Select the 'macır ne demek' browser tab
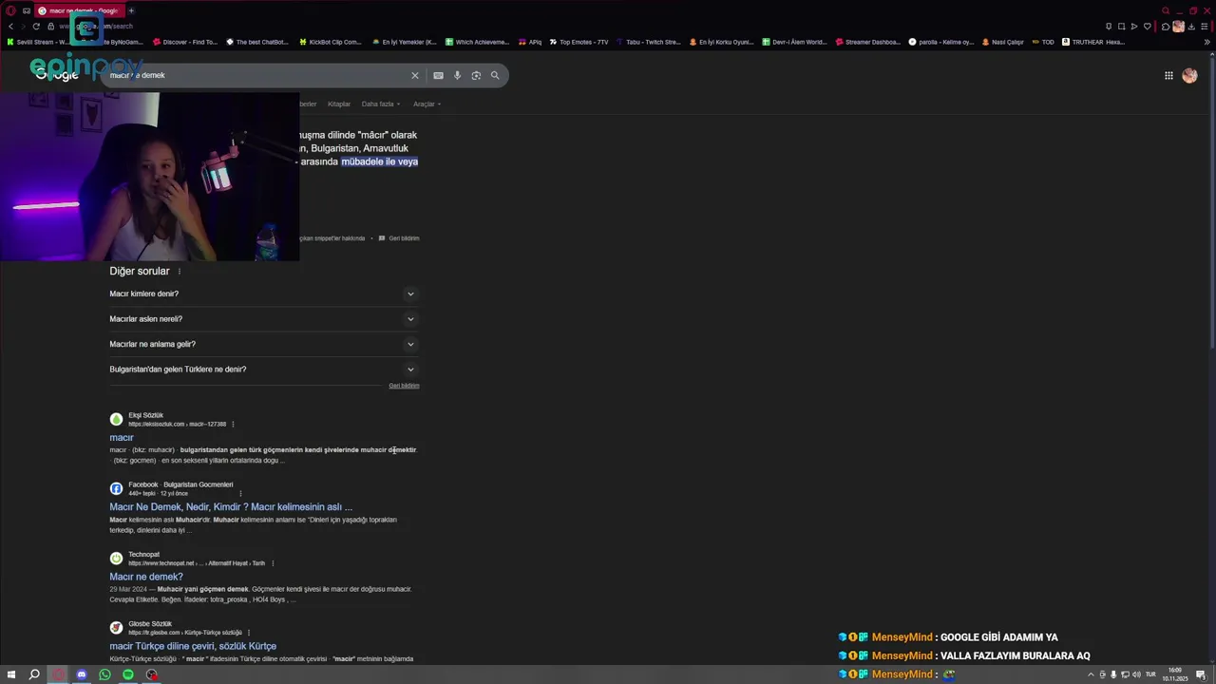 tap(79, 10)
